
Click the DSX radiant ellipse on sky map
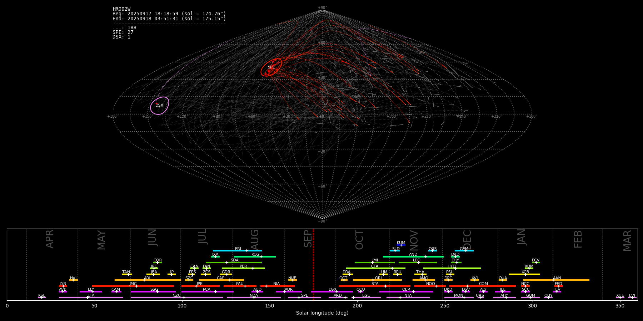(159, 106)
